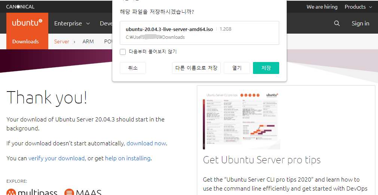Click the Sign in link
Screen dimensions: 378x195
click(x=360, y=24)
